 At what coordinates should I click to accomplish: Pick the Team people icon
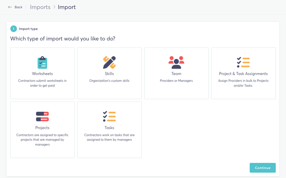[x=176, y=62]
